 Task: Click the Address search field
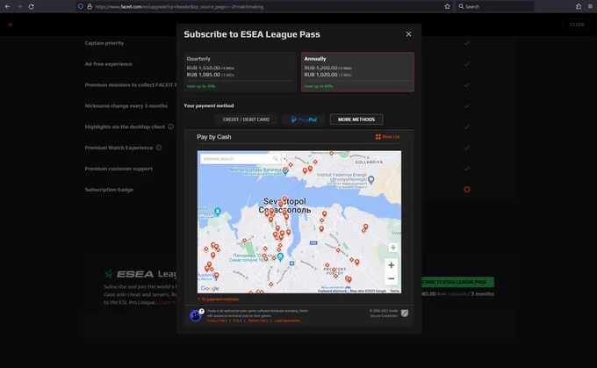241,158
